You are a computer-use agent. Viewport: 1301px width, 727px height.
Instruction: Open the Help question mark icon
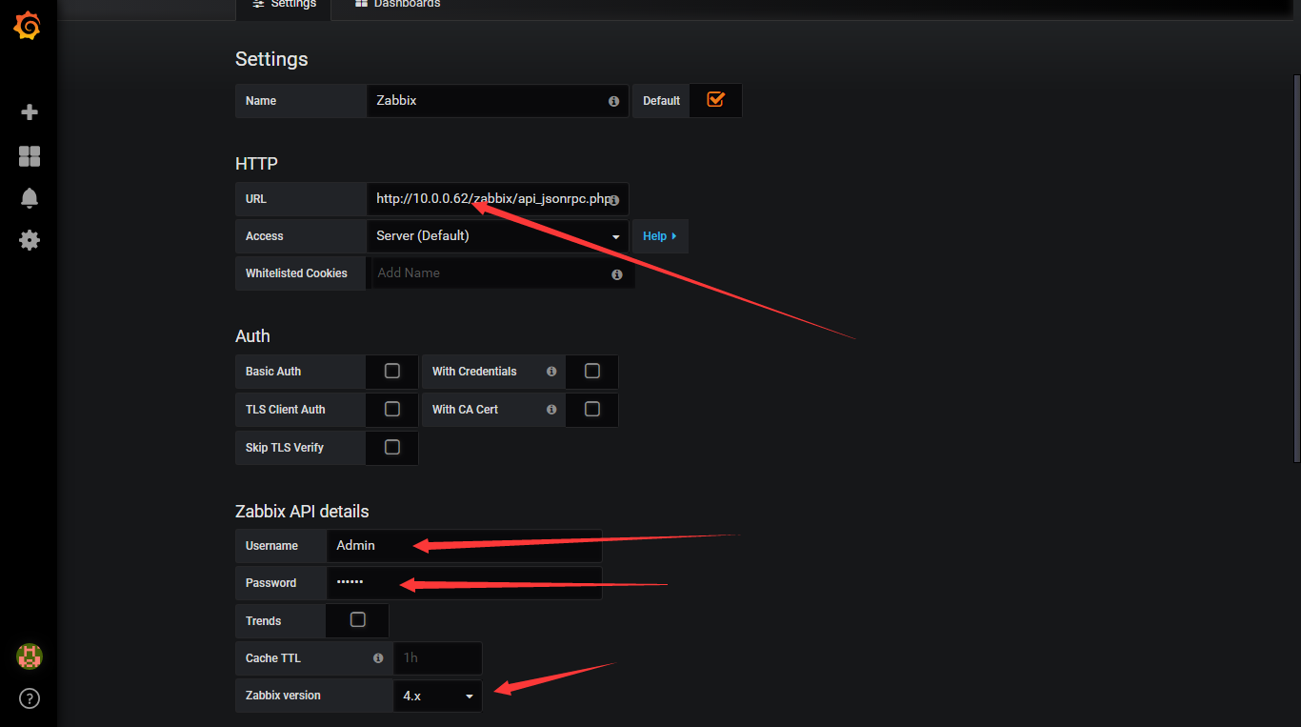(x=30, y=698)
